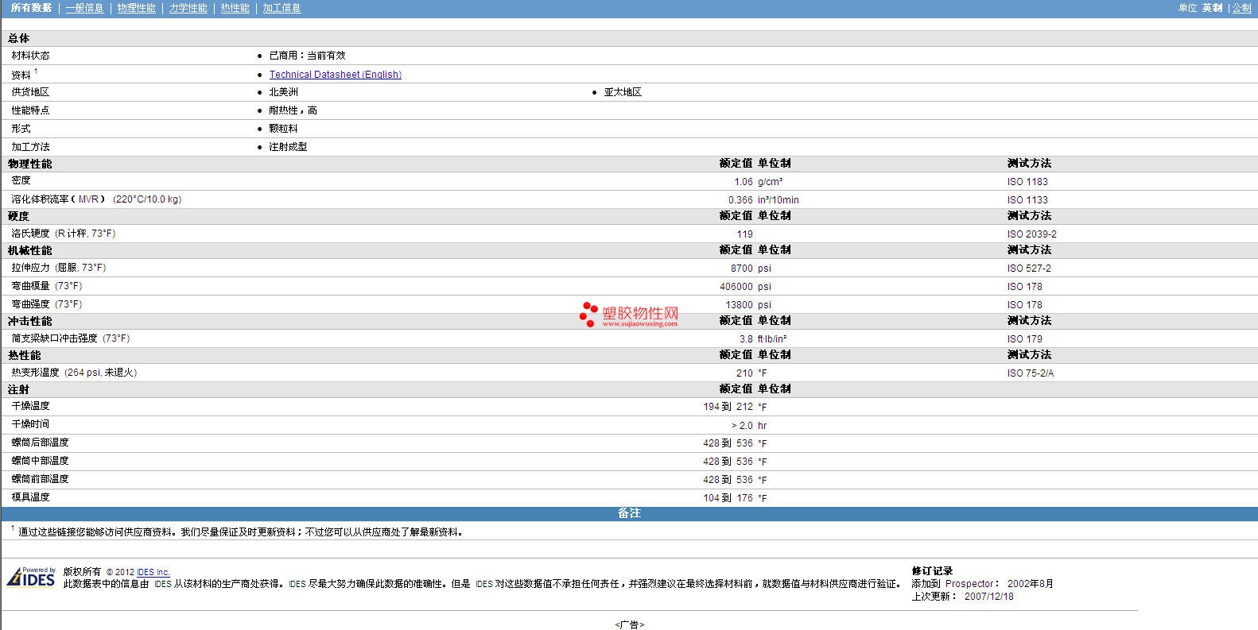Click the ISO 75-2/A test method text
The height and width of the screenshot is (630, 1258).
[1030, 373]
